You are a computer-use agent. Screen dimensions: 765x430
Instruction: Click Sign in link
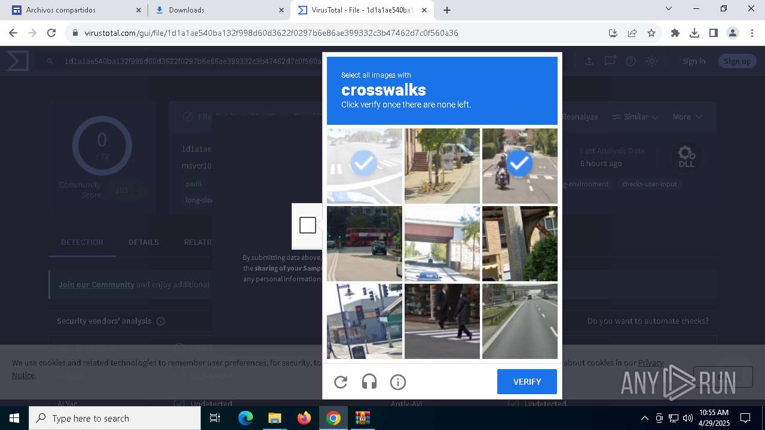(x=694, y=61)
